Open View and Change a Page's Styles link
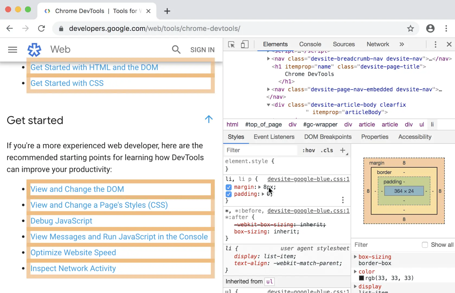Screen dimensions: 455x293 [x=99, y=205]
